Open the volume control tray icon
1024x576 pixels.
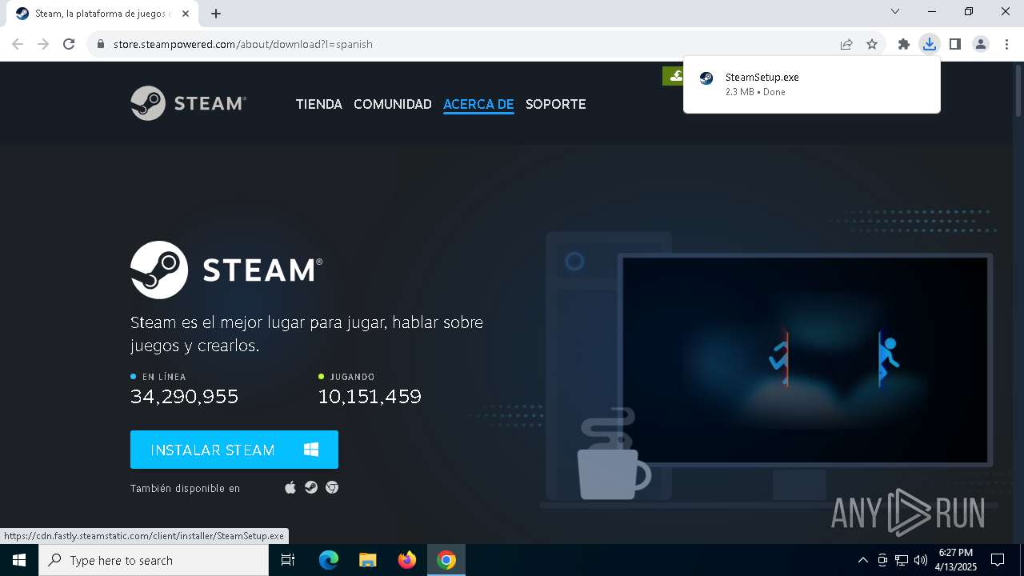[921, 560]
